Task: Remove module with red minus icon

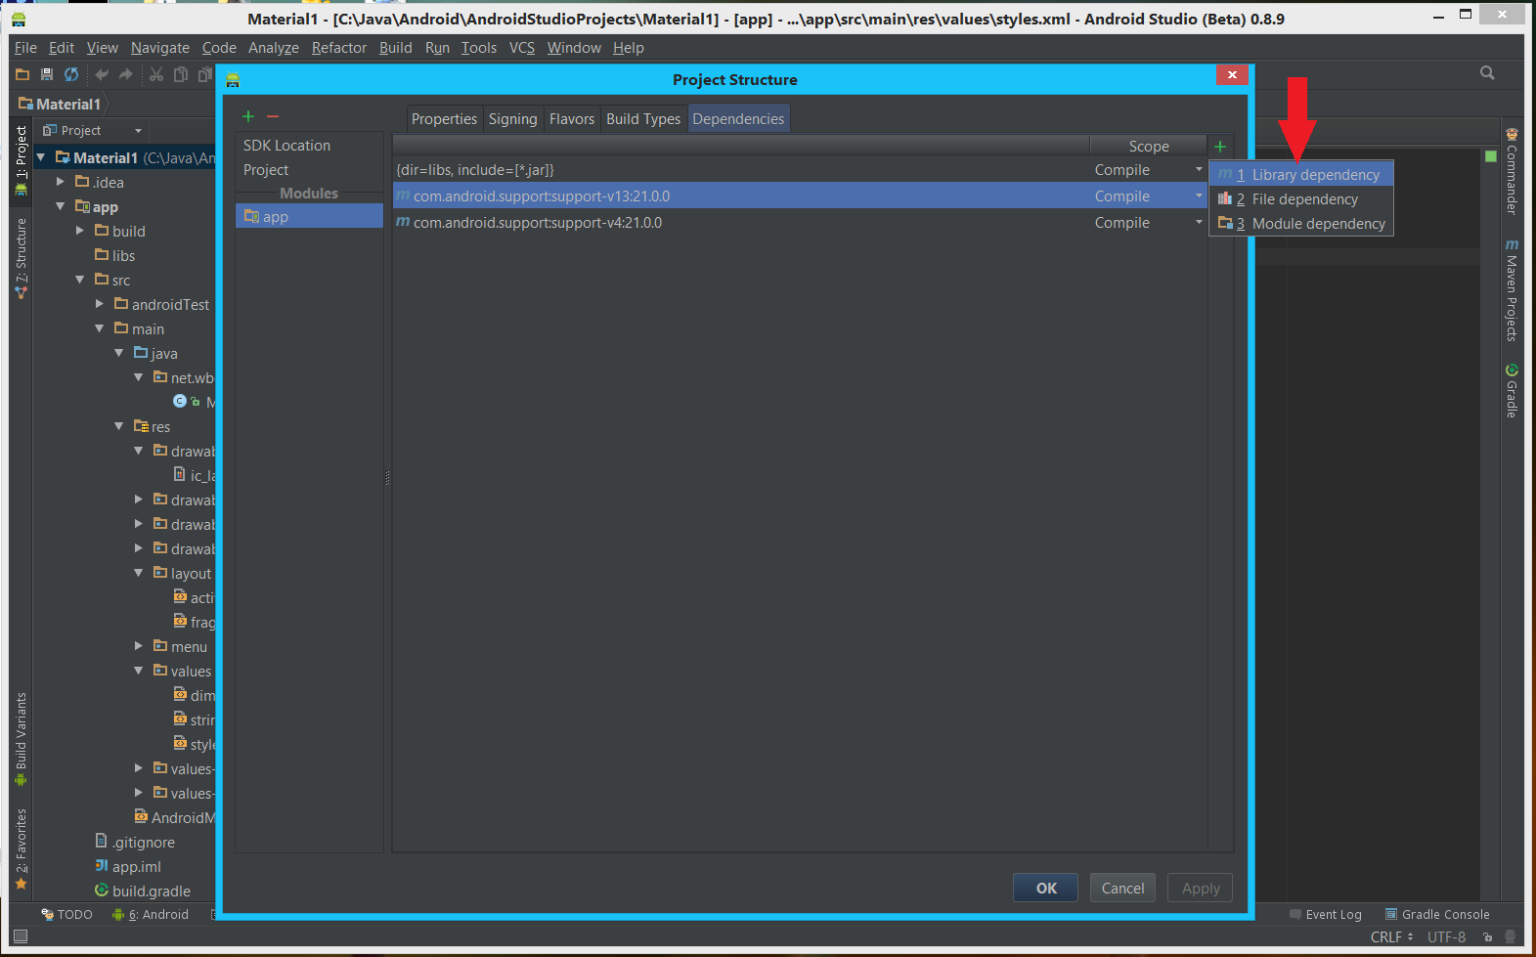Action: pyautogui.click(x=273, y=116)
